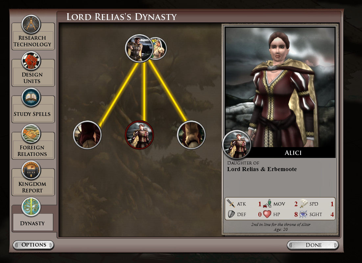This screenshot has width=362, height=263.
Task: Select Lord Relias portrait in family tree
Action: click(x=139, y=48)
